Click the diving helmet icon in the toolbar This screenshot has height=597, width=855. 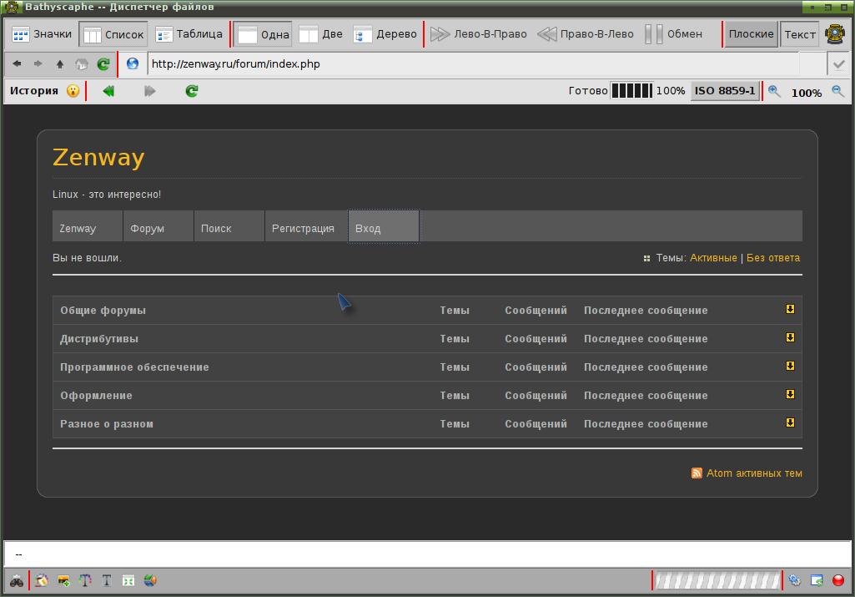tap(835, 34)
